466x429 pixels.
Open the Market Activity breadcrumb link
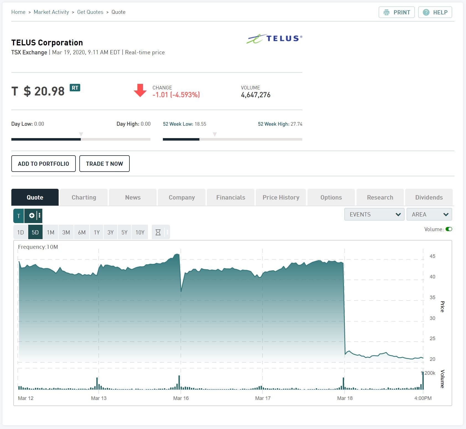51,12
